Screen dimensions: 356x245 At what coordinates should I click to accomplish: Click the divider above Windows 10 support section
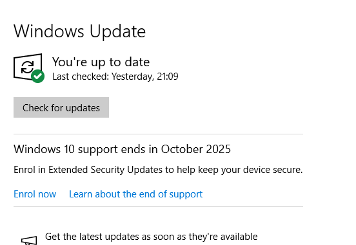point(158,134)
